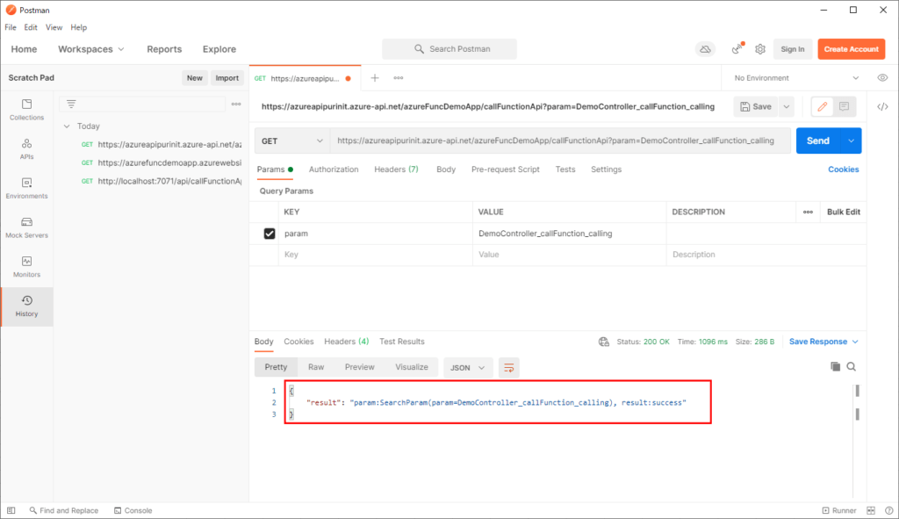Open the File menu
This screenshot has width=899, height=519.
(x=10, y=26)
